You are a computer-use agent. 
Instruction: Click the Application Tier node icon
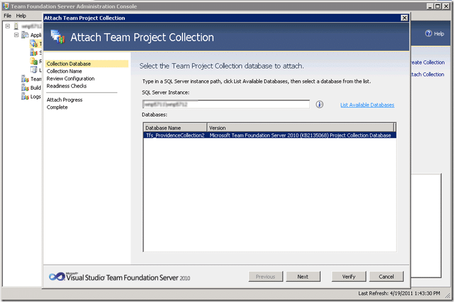click(x=25, y=35)
